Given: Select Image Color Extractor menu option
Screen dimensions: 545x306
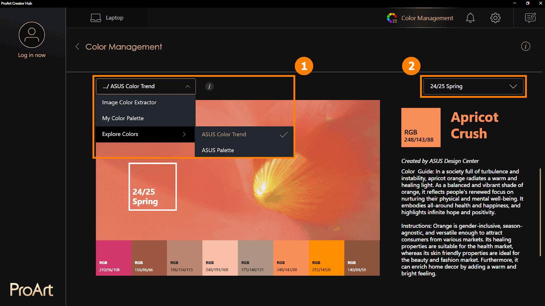Looking at the screenshot, I should point(145,102).
